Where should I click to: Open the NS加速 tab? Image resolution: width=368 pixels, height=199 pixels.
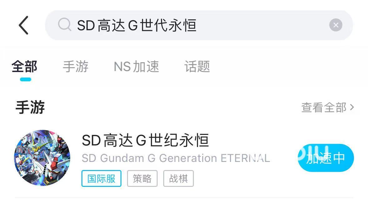[136, 67]
